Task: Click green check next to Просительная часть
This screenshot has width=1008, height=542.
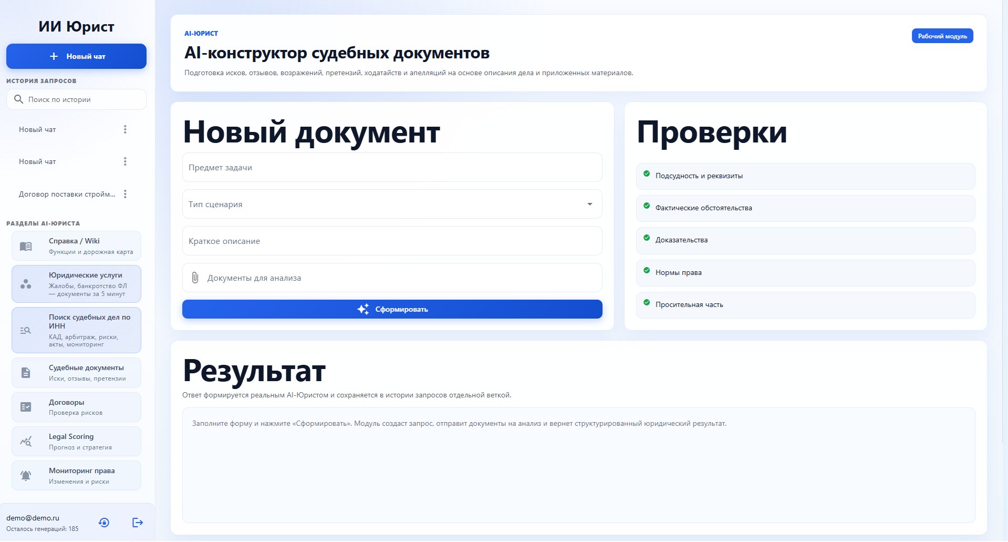Action: [647, 302]
